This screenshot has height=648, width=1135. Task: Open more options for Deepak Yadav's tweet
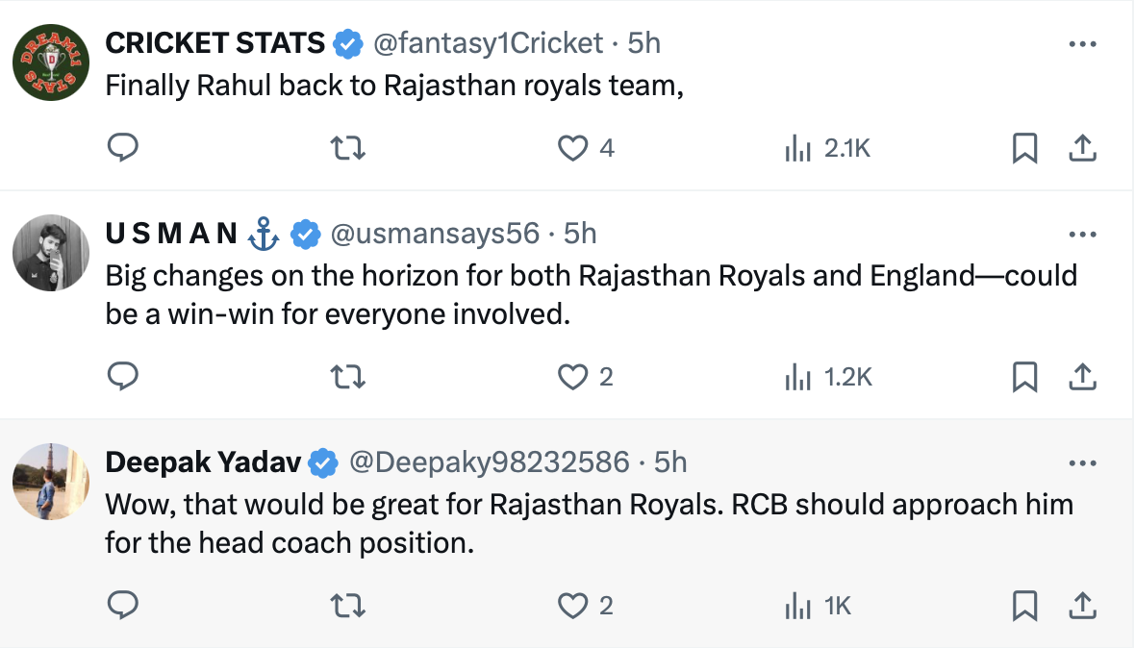[x=1082, y=463]
